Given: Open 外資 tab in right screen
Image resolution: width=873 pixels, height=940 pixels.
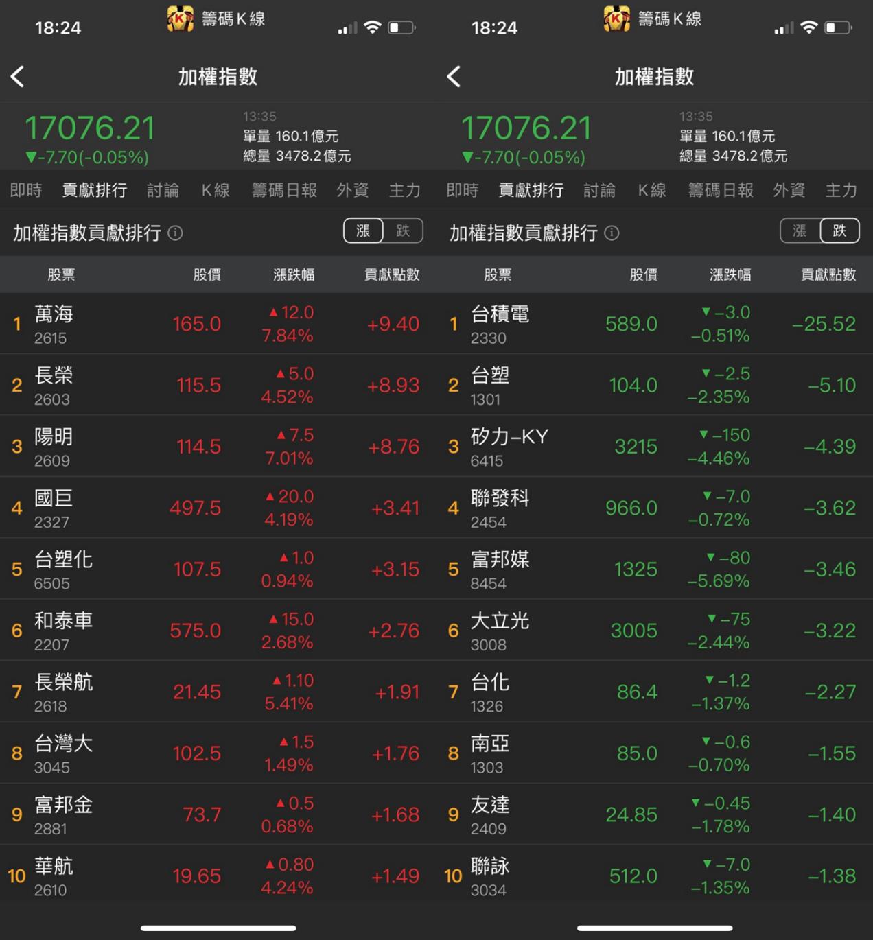Looking at the screenshot, I should pyautogui.click(x=789, y=190).
